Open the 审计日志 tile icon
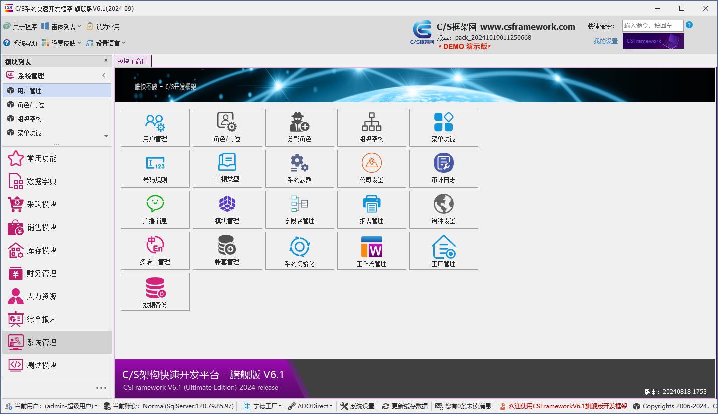This screenshot has height=414, width=718. [x=443, y=163]
